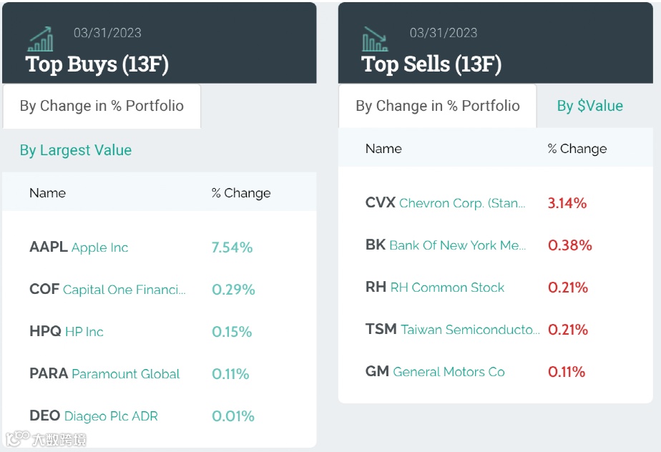Image resolution: width=661 pixels, height=452 pixels.
Task: Click the Top Sells Name column header
Action: tap(383, 149)
